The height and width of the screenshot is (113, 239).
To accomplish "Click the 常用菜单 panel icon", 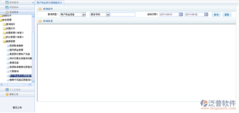I will 7,7.
